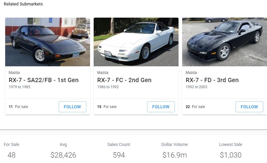267x163 pixels.
Task: Select the Avg $28,426 statistic
Action: [x=63, y=151]
